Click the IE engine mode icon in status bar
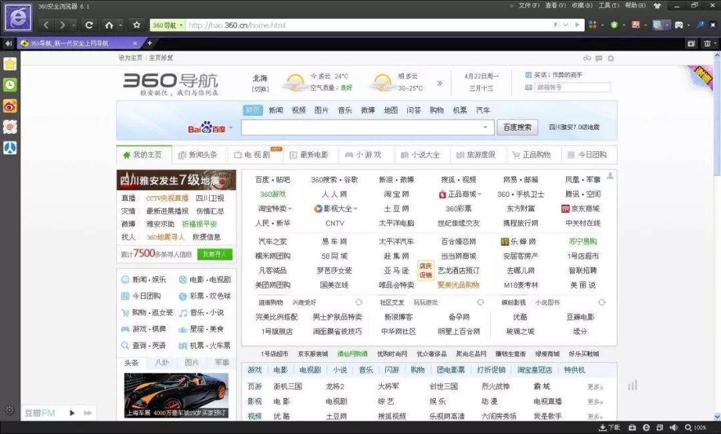This screenshot has width=721, height=434. pos(646,427)
